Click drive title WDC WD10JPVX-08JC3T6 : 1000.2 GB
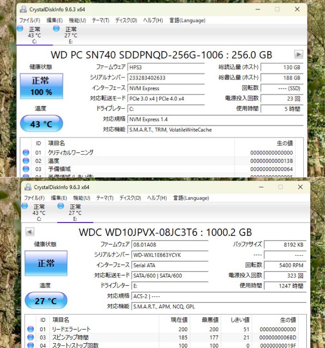 click(165, 232)
